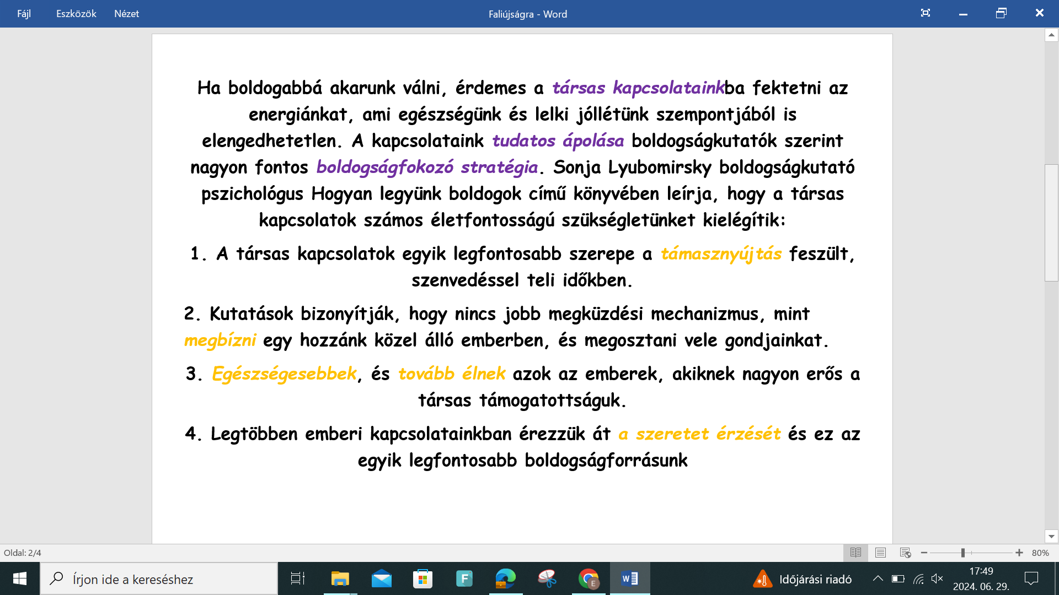
Task: Switch to Web Layout view
Action: (905, 553)
